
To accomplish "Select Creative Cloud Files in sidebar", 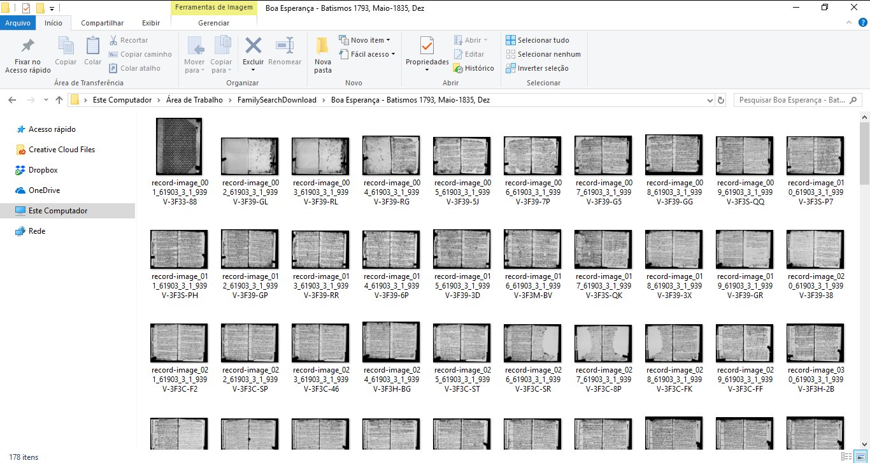I will (x=61, y=150).
